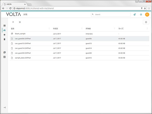Screen dimensions: 152x114
Task: Open Beam_sample item
Action: [x=20, y=34]
